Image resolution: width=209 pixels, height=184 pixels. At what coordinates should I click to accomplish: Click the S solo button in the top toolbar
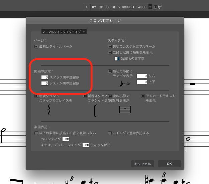click(x=87, y=7)
